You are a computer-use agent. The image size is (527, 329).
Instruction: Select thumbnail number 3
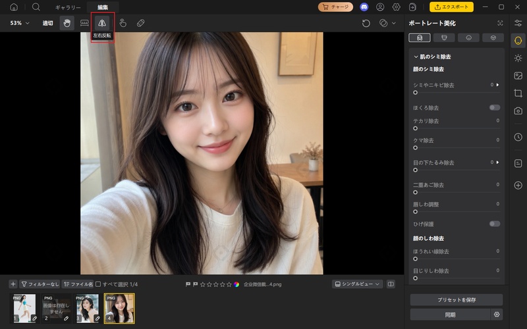point(88,308)
